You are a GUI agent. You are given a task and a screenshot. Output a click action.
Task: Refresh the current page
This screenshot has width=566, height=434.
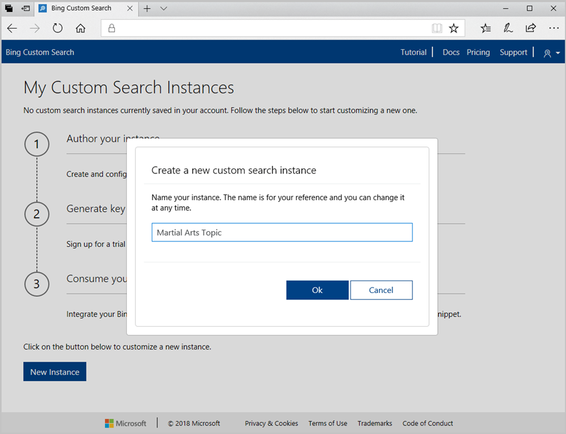click(57, 28)
